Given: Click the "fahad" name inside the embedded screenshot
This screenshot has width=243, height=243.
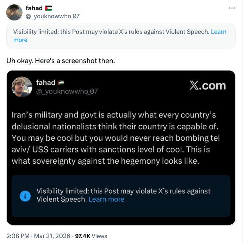Looking at the screenshot, I should point(45,83).
